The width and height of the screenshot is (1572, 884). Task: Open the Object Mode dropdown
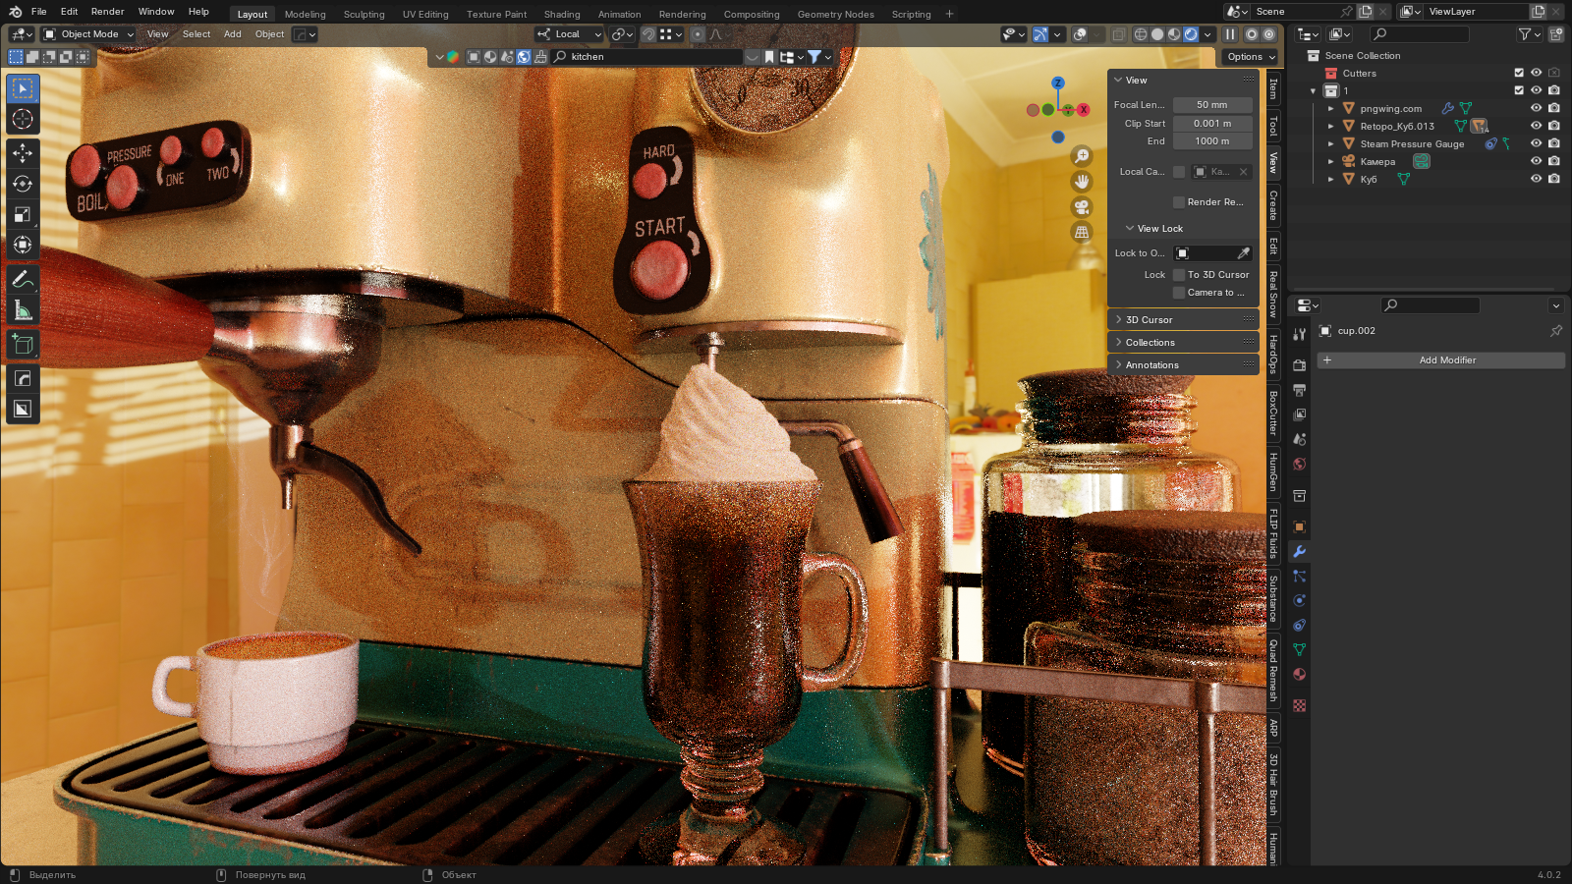click(x=88, y=34)
